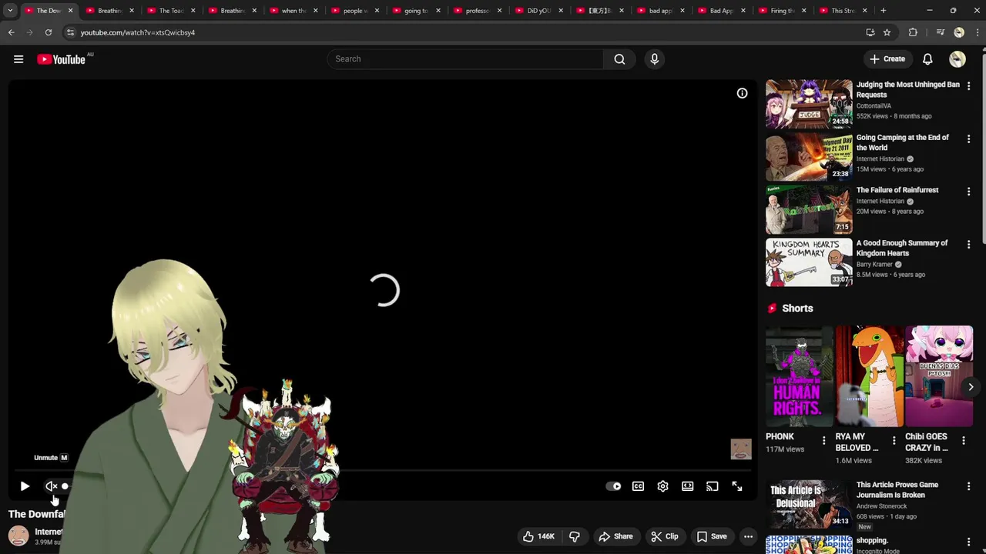
Task: Open the PHONK short thumbnail
Action: (x=800, y=376)
